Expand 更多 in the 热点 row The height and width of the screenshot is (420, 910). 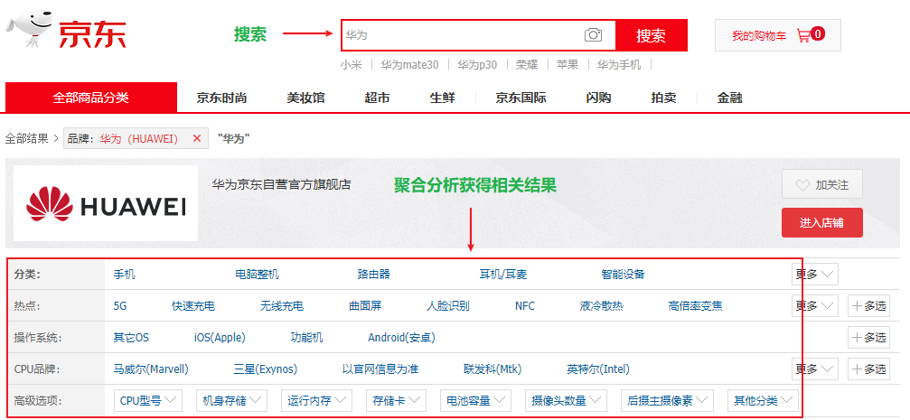point(815,305)
